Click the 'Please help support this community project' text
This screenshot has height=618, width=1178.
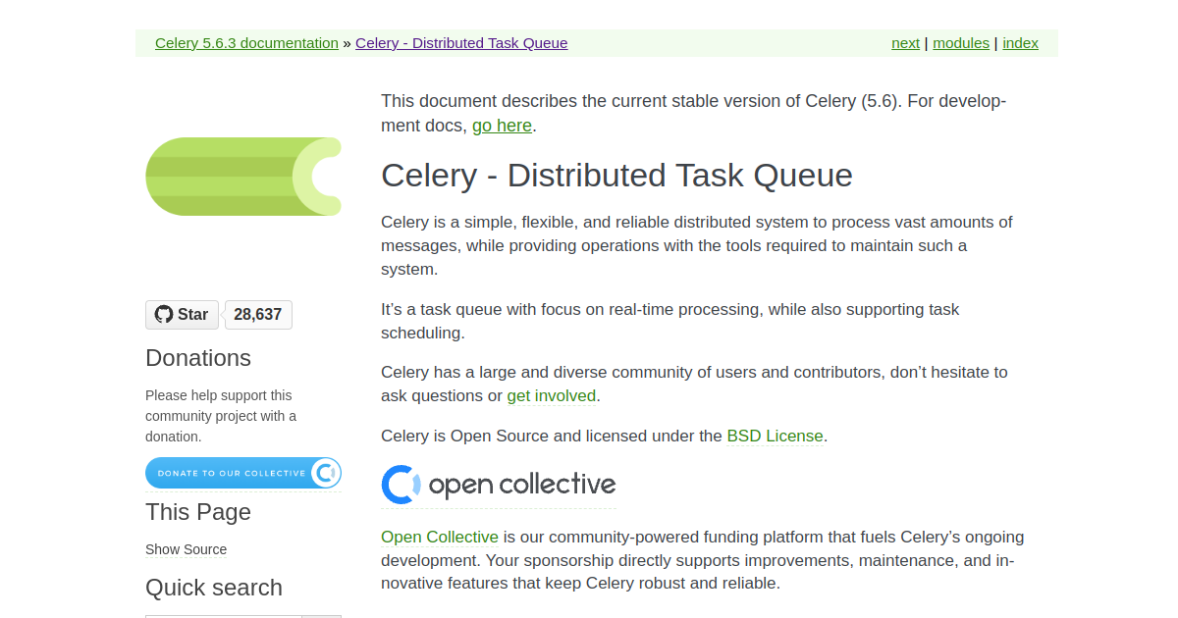(x=221, y=416)
